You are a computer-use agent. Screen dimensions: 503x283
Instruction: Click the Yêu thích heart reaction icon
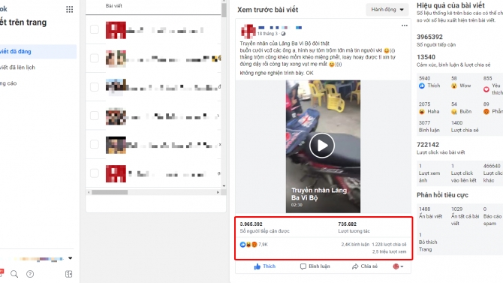coord(486,89)
